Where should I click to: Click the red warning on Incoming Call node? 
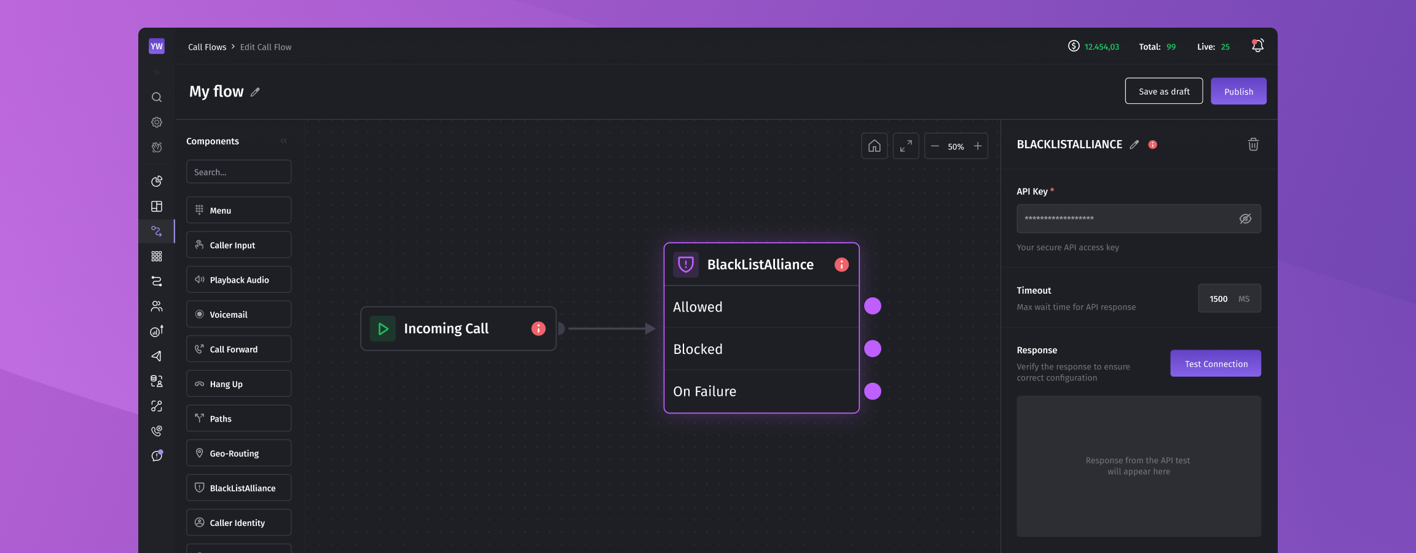[x=538, y=329]
